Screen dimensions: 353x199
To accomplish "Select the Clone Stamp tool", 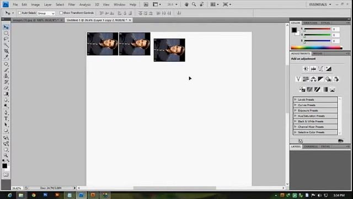I will tap(6, 76).
